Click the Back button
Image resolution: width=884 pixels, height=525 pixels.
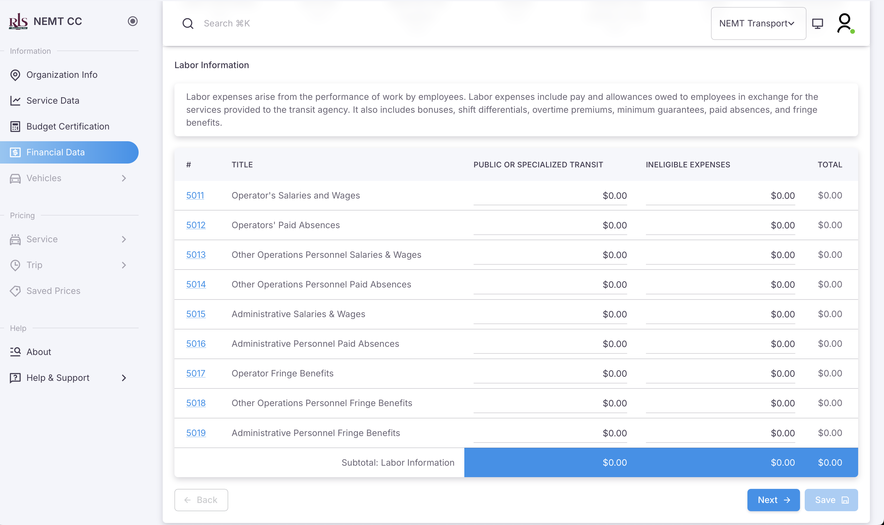pyautogui.click(x=201, y=500)
